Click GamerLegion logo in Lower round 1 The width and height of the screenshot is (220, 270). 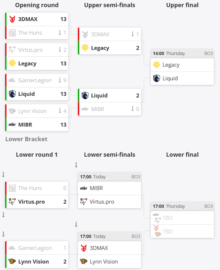tap(12, 248)
